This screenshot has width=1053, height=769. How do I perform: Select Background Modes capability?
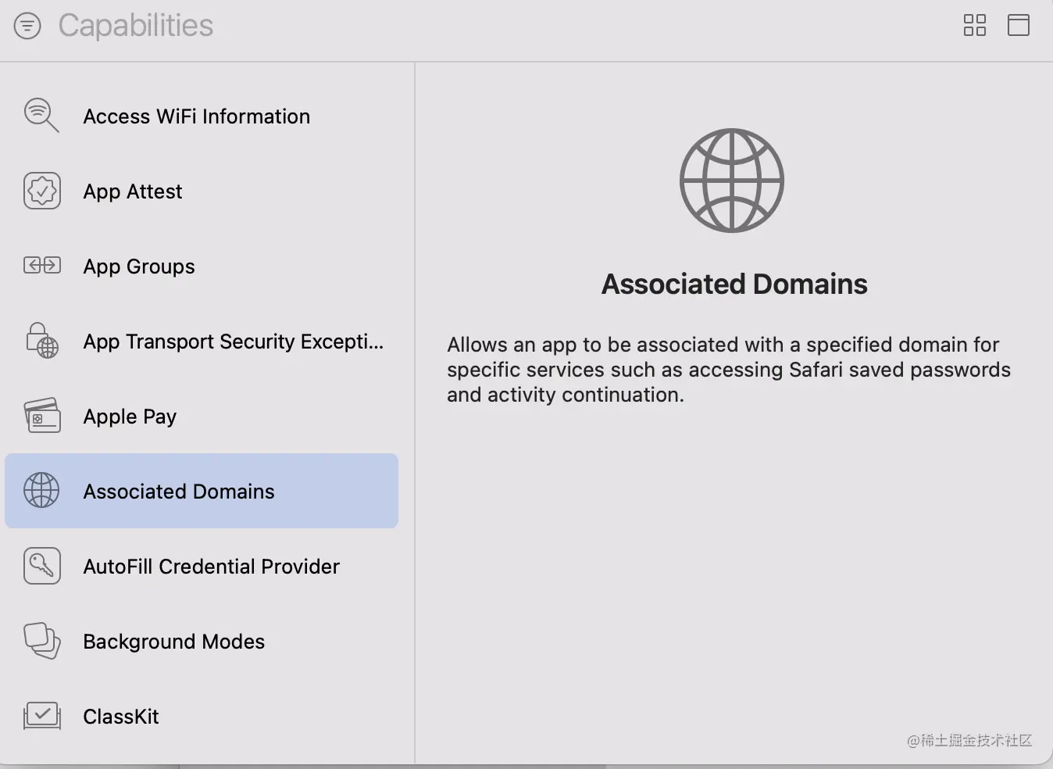pyautogui.click(x=202, y=641)
